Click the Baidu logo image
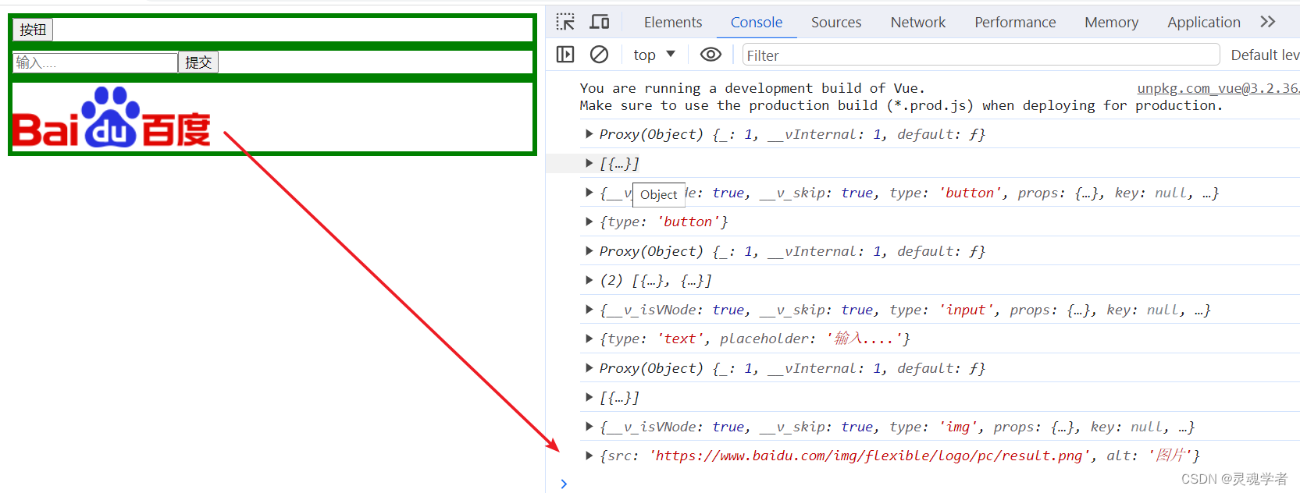The image size is (1300, 493). (112, 117)
